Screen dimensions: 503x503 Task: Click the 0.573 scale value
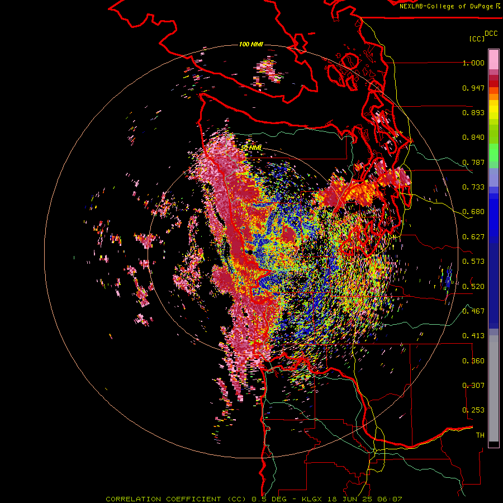(x=473, y=262)
